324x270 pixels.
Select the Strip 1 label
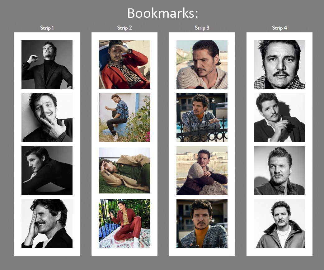tap(47, 27)
